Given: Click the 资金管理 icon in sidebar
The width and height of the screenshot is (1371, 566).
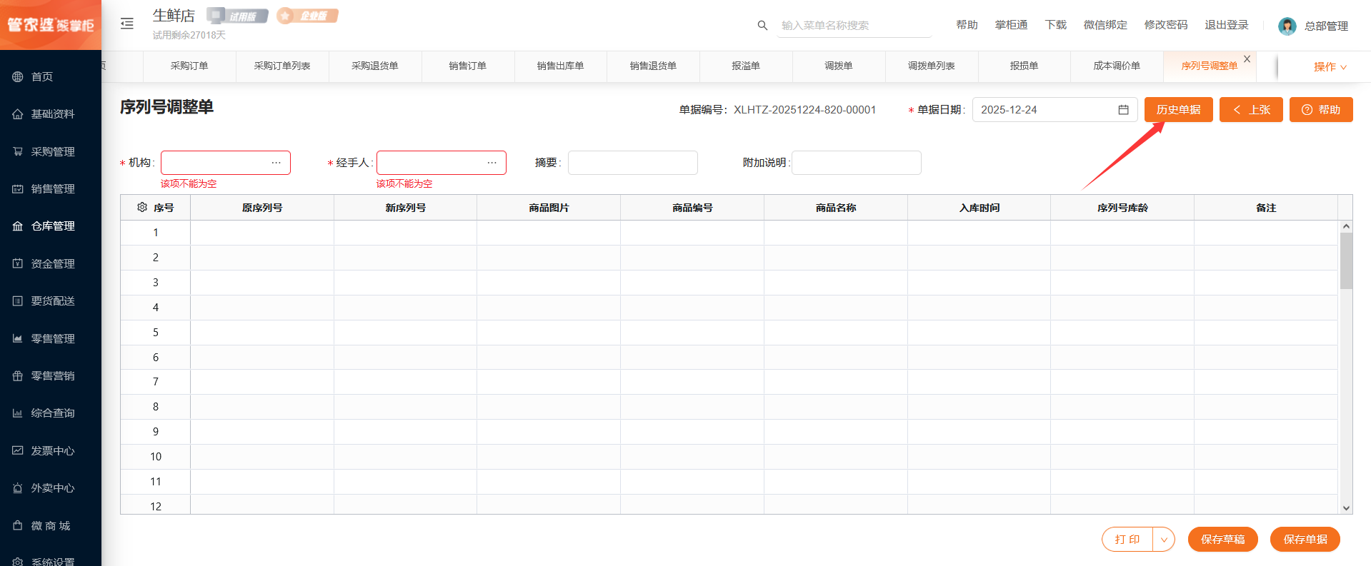Looking at the screenshot, I should (18, 263).
